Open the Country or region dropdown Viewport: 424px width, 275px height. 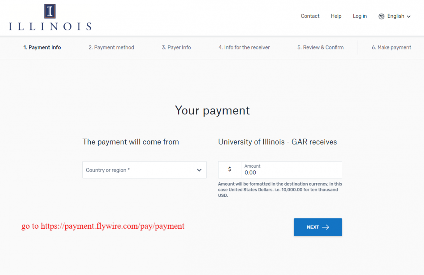[144, 170]
